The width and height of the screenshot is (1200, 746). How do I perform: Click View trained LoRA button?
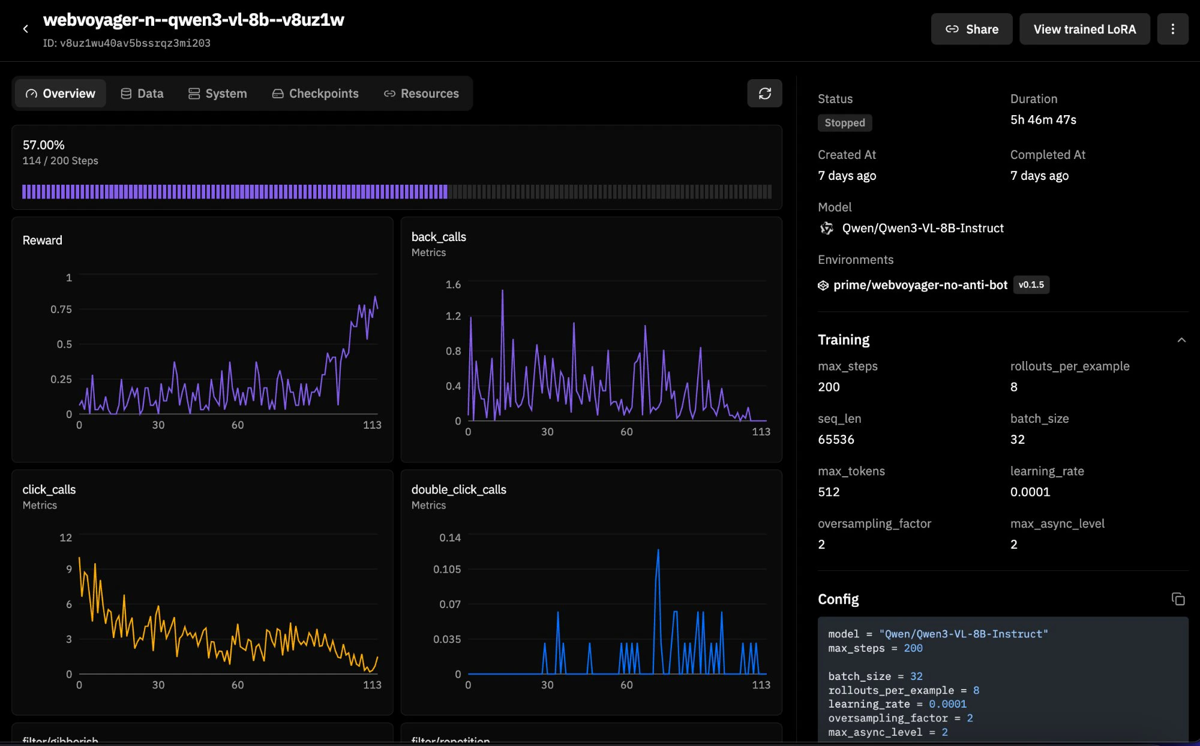coord(1084,29)
